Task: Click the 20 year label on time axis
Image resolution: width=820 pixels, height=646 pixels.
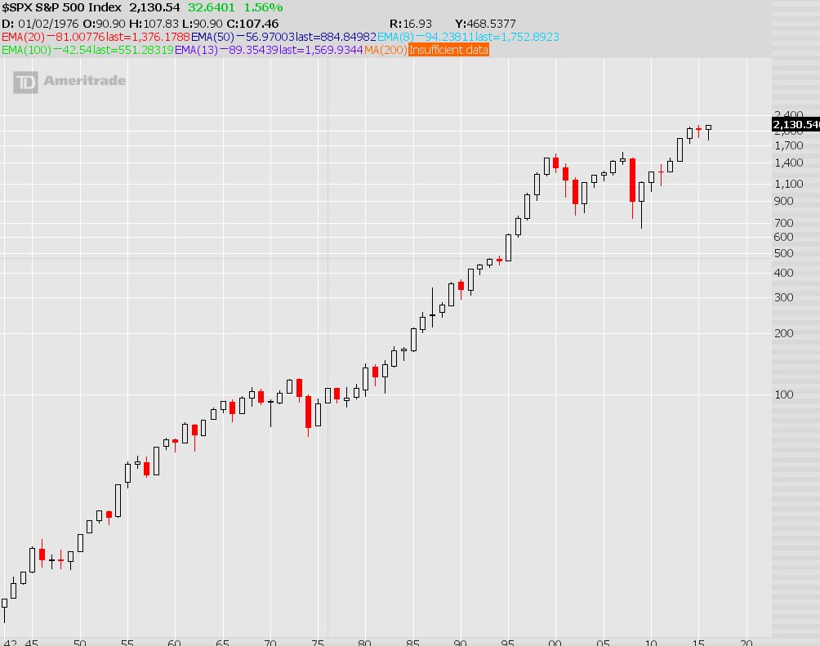Action: [x=746, y=643]
